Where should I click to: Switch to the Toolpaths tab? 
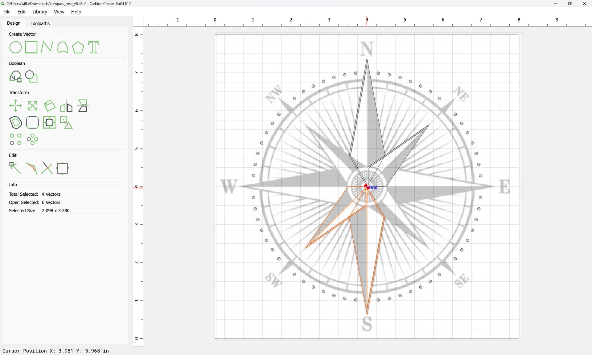click(40, 23)
